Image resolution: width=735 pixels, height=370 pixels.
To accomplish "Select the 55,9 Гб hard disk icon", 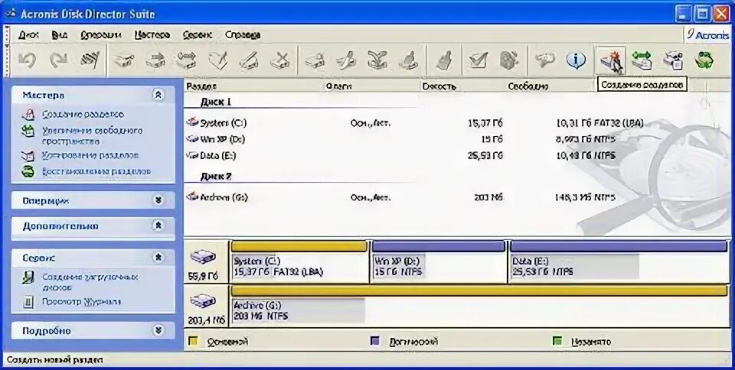I will point(203,257).
